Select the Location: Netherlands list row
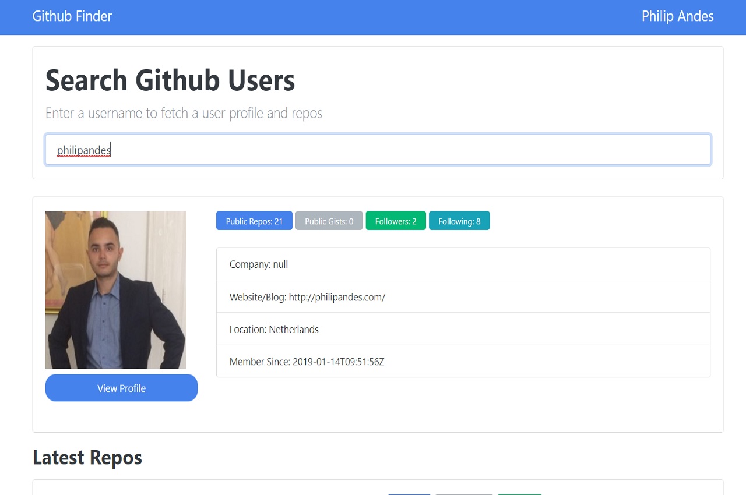The width and height of the screenshot is (746, 495). (x=463, y=329)
